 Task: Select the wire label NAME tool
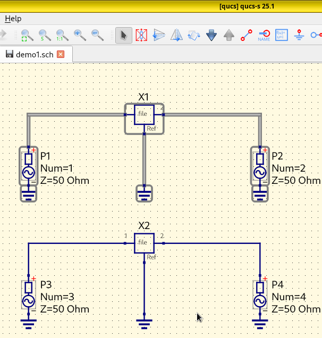(x=264, y=36)
